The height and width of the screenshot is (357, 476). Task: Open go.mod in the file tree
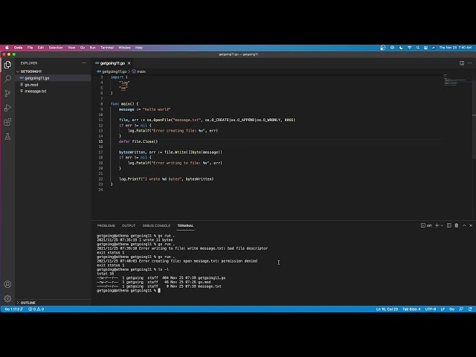pos(31,85)
